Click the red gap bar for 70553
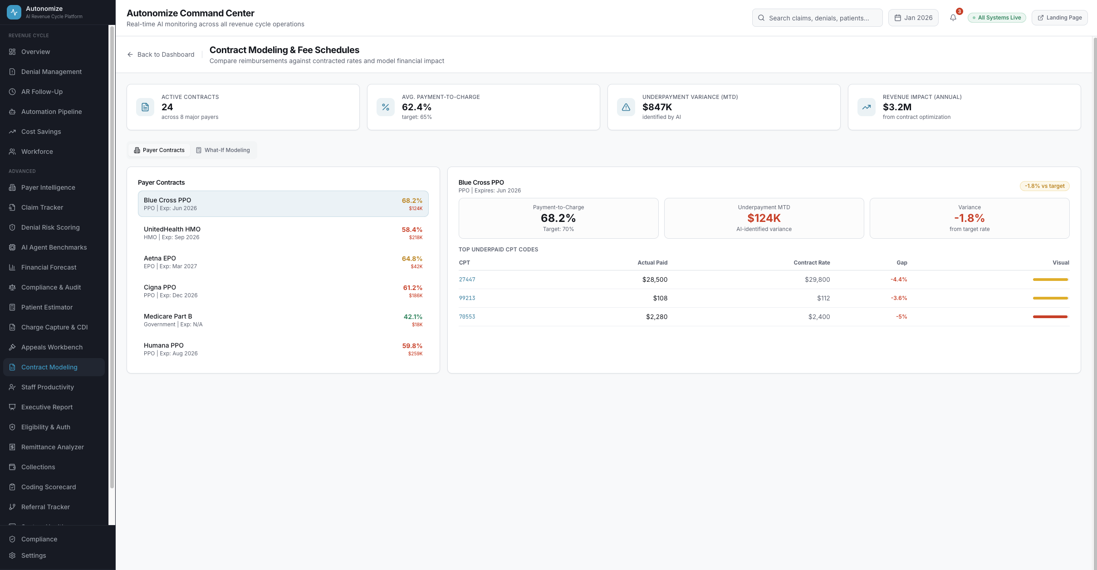 pos(1050,317)
